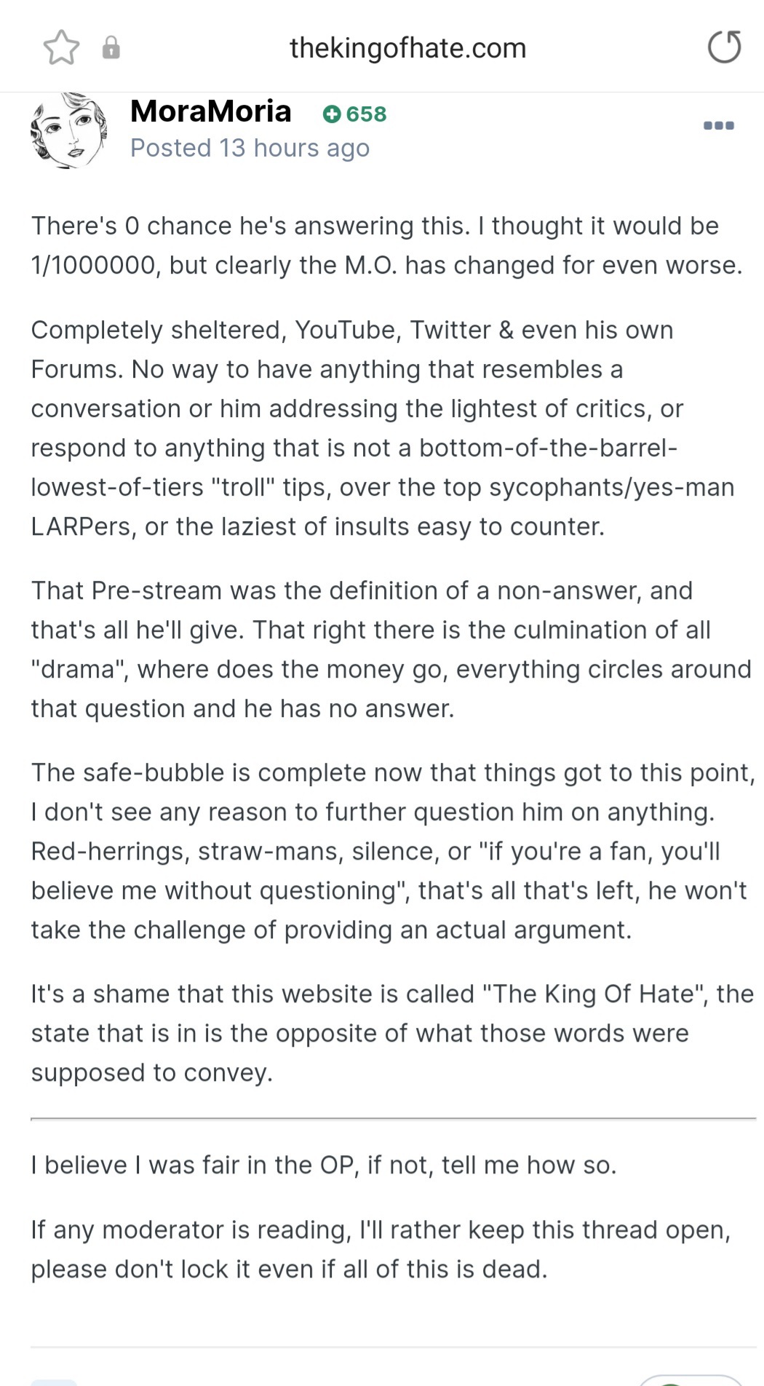Click the green plus reputation icon

point(332,114)
